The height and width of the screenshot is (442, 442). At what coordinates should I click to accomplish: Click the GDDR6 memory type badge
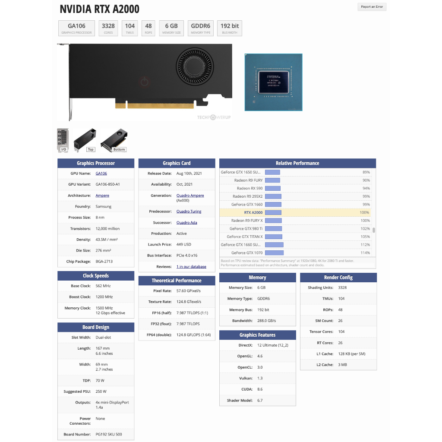(x=200, y=28)
